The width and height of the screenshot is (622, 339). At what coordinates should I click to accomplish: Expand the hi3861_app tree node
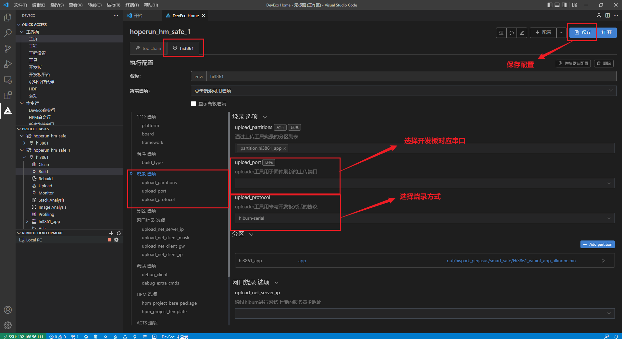click(x=27, y=221)
